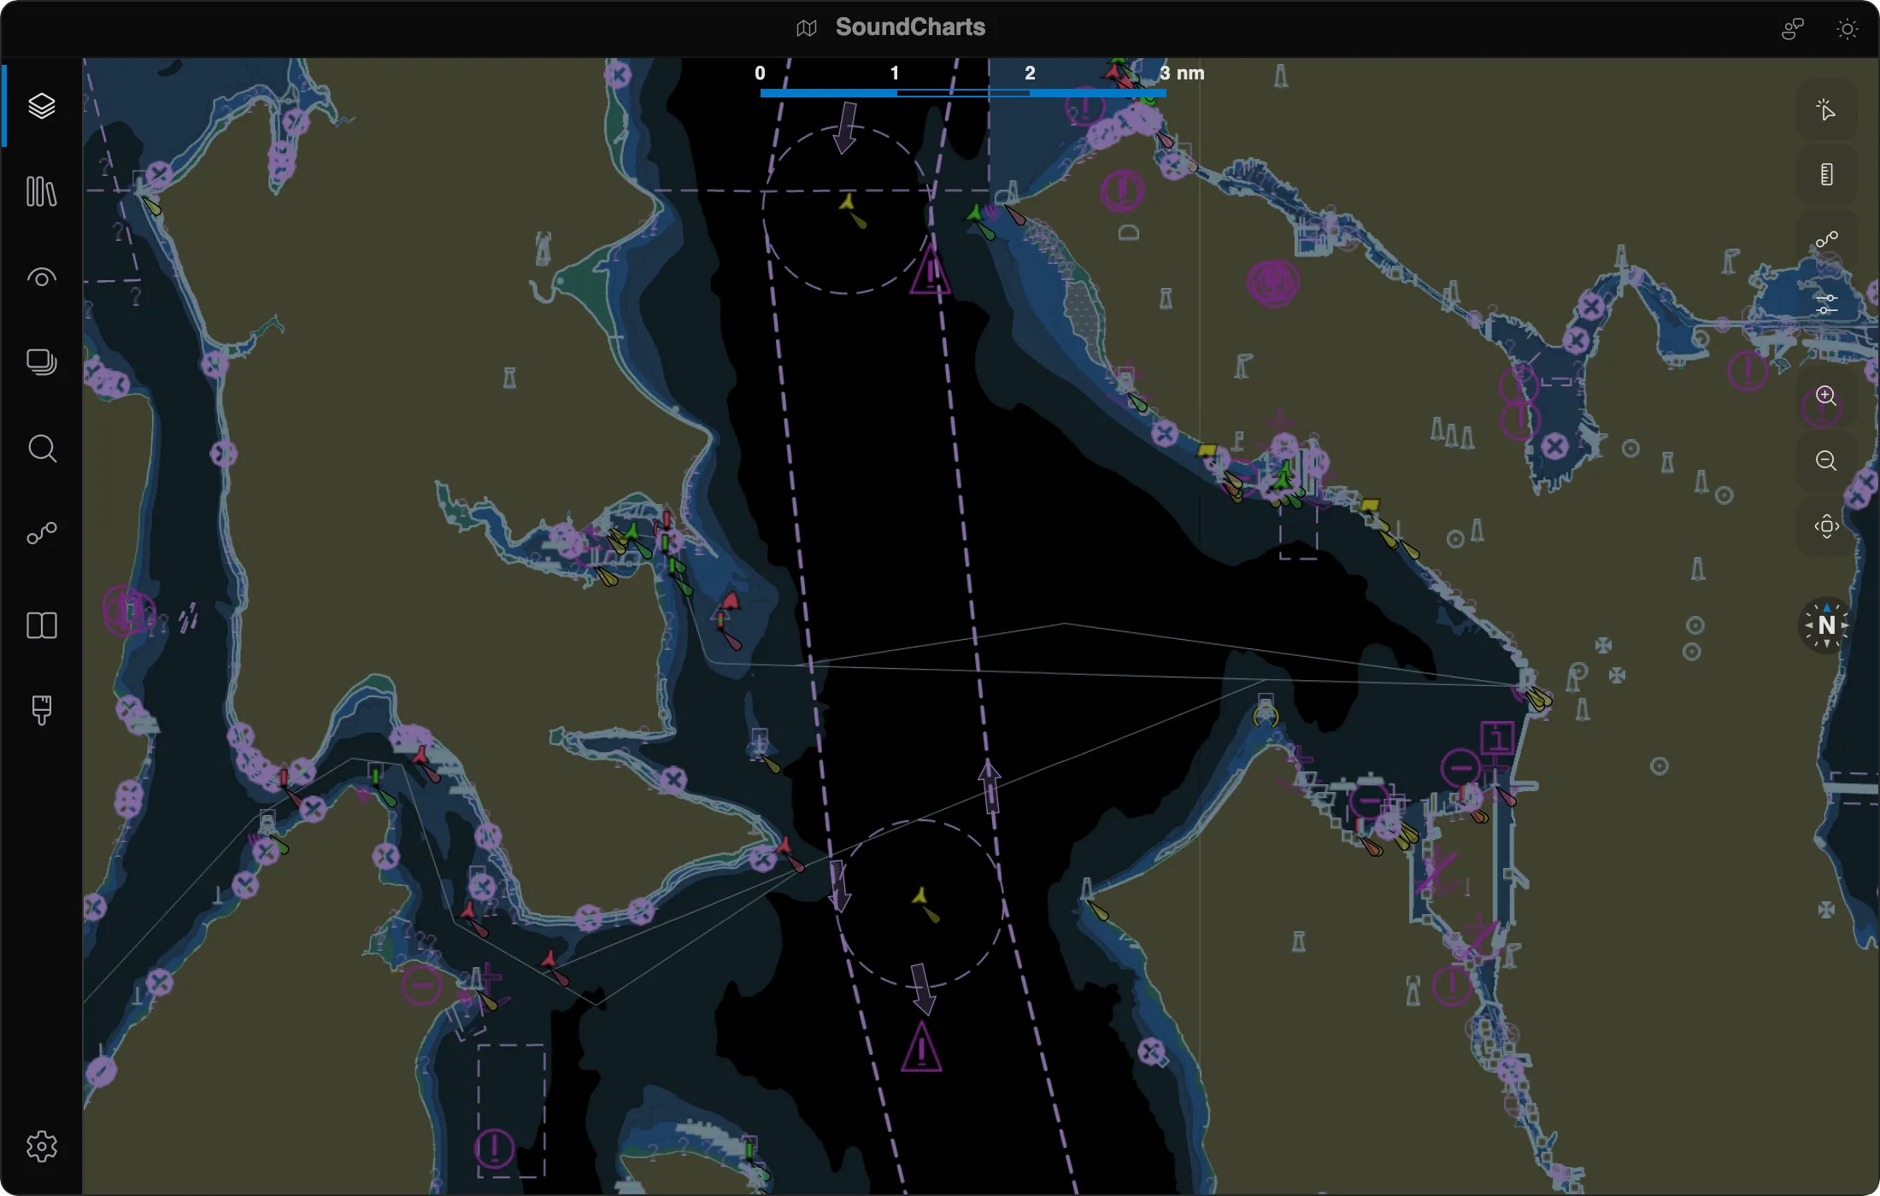Image resolution: width=1880 pixels, height=1196 pixels.
Task: Open the chart layers panel
Action: 41,106
